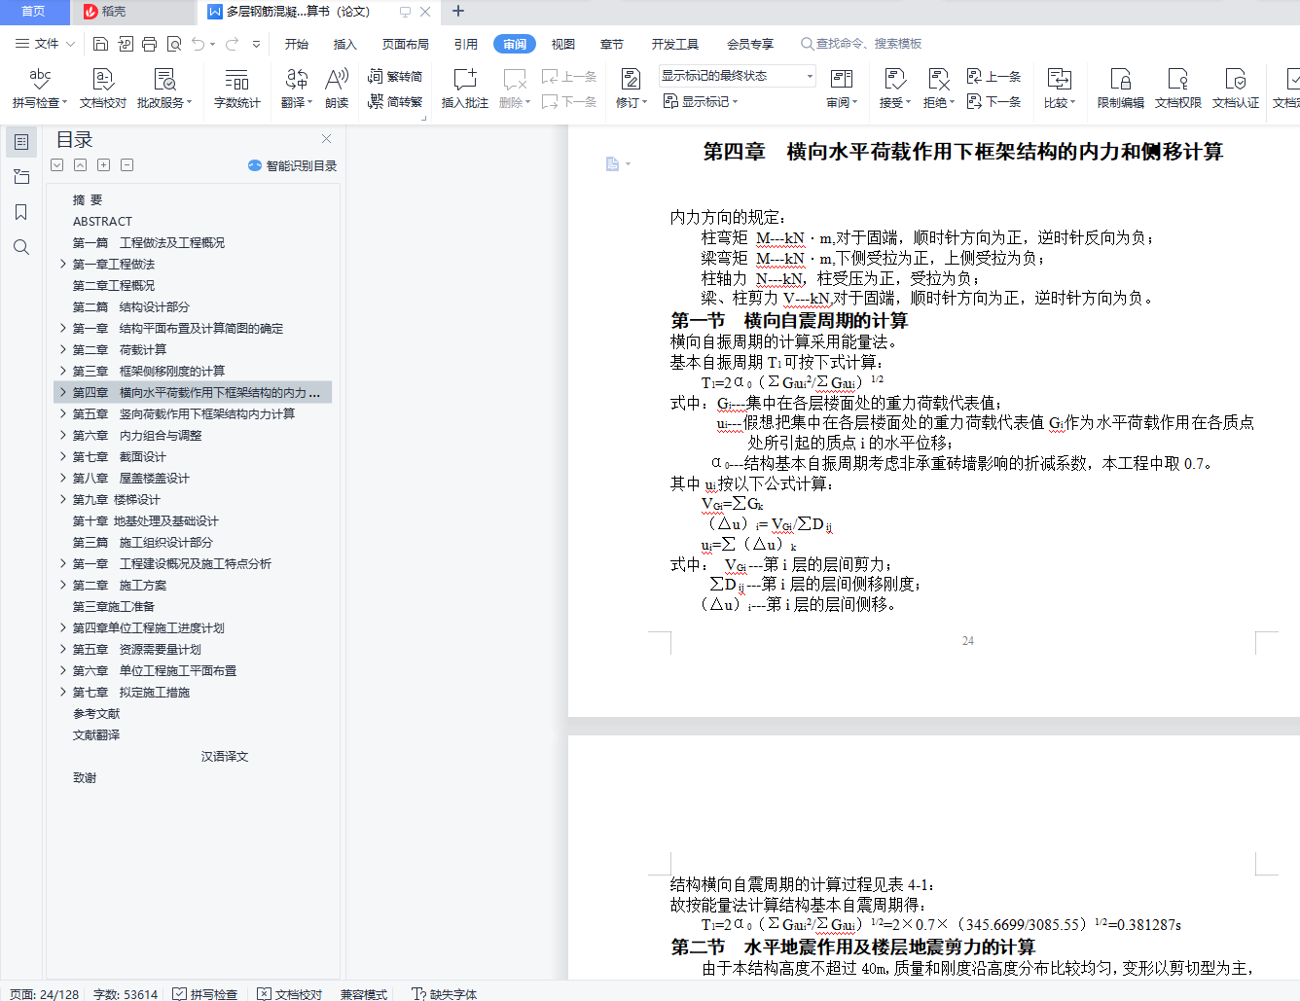
Task: Open the chapter navigation sidebar icon
Action: (x=21, y=177)
